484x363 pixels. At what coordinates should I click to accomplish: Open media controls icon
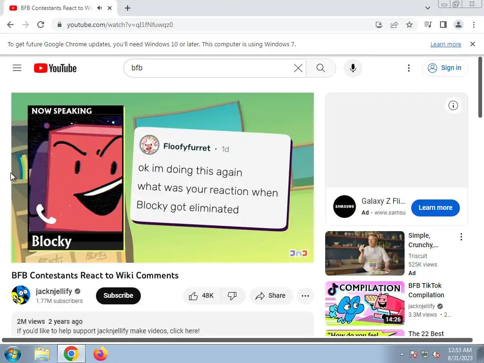coord(428,25)
